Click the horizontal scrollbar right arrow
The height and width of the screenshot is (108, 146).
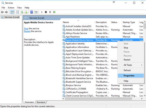click(x=142, y=98)
